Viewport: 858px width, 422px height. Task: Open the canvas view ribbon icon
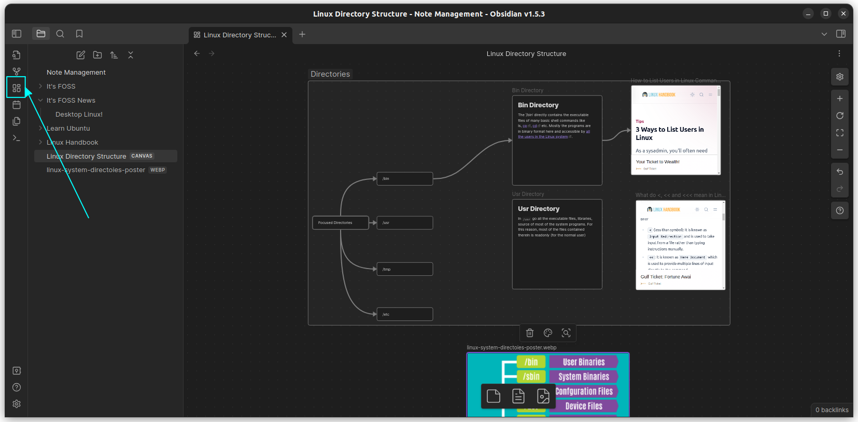[x=17, y=88]
